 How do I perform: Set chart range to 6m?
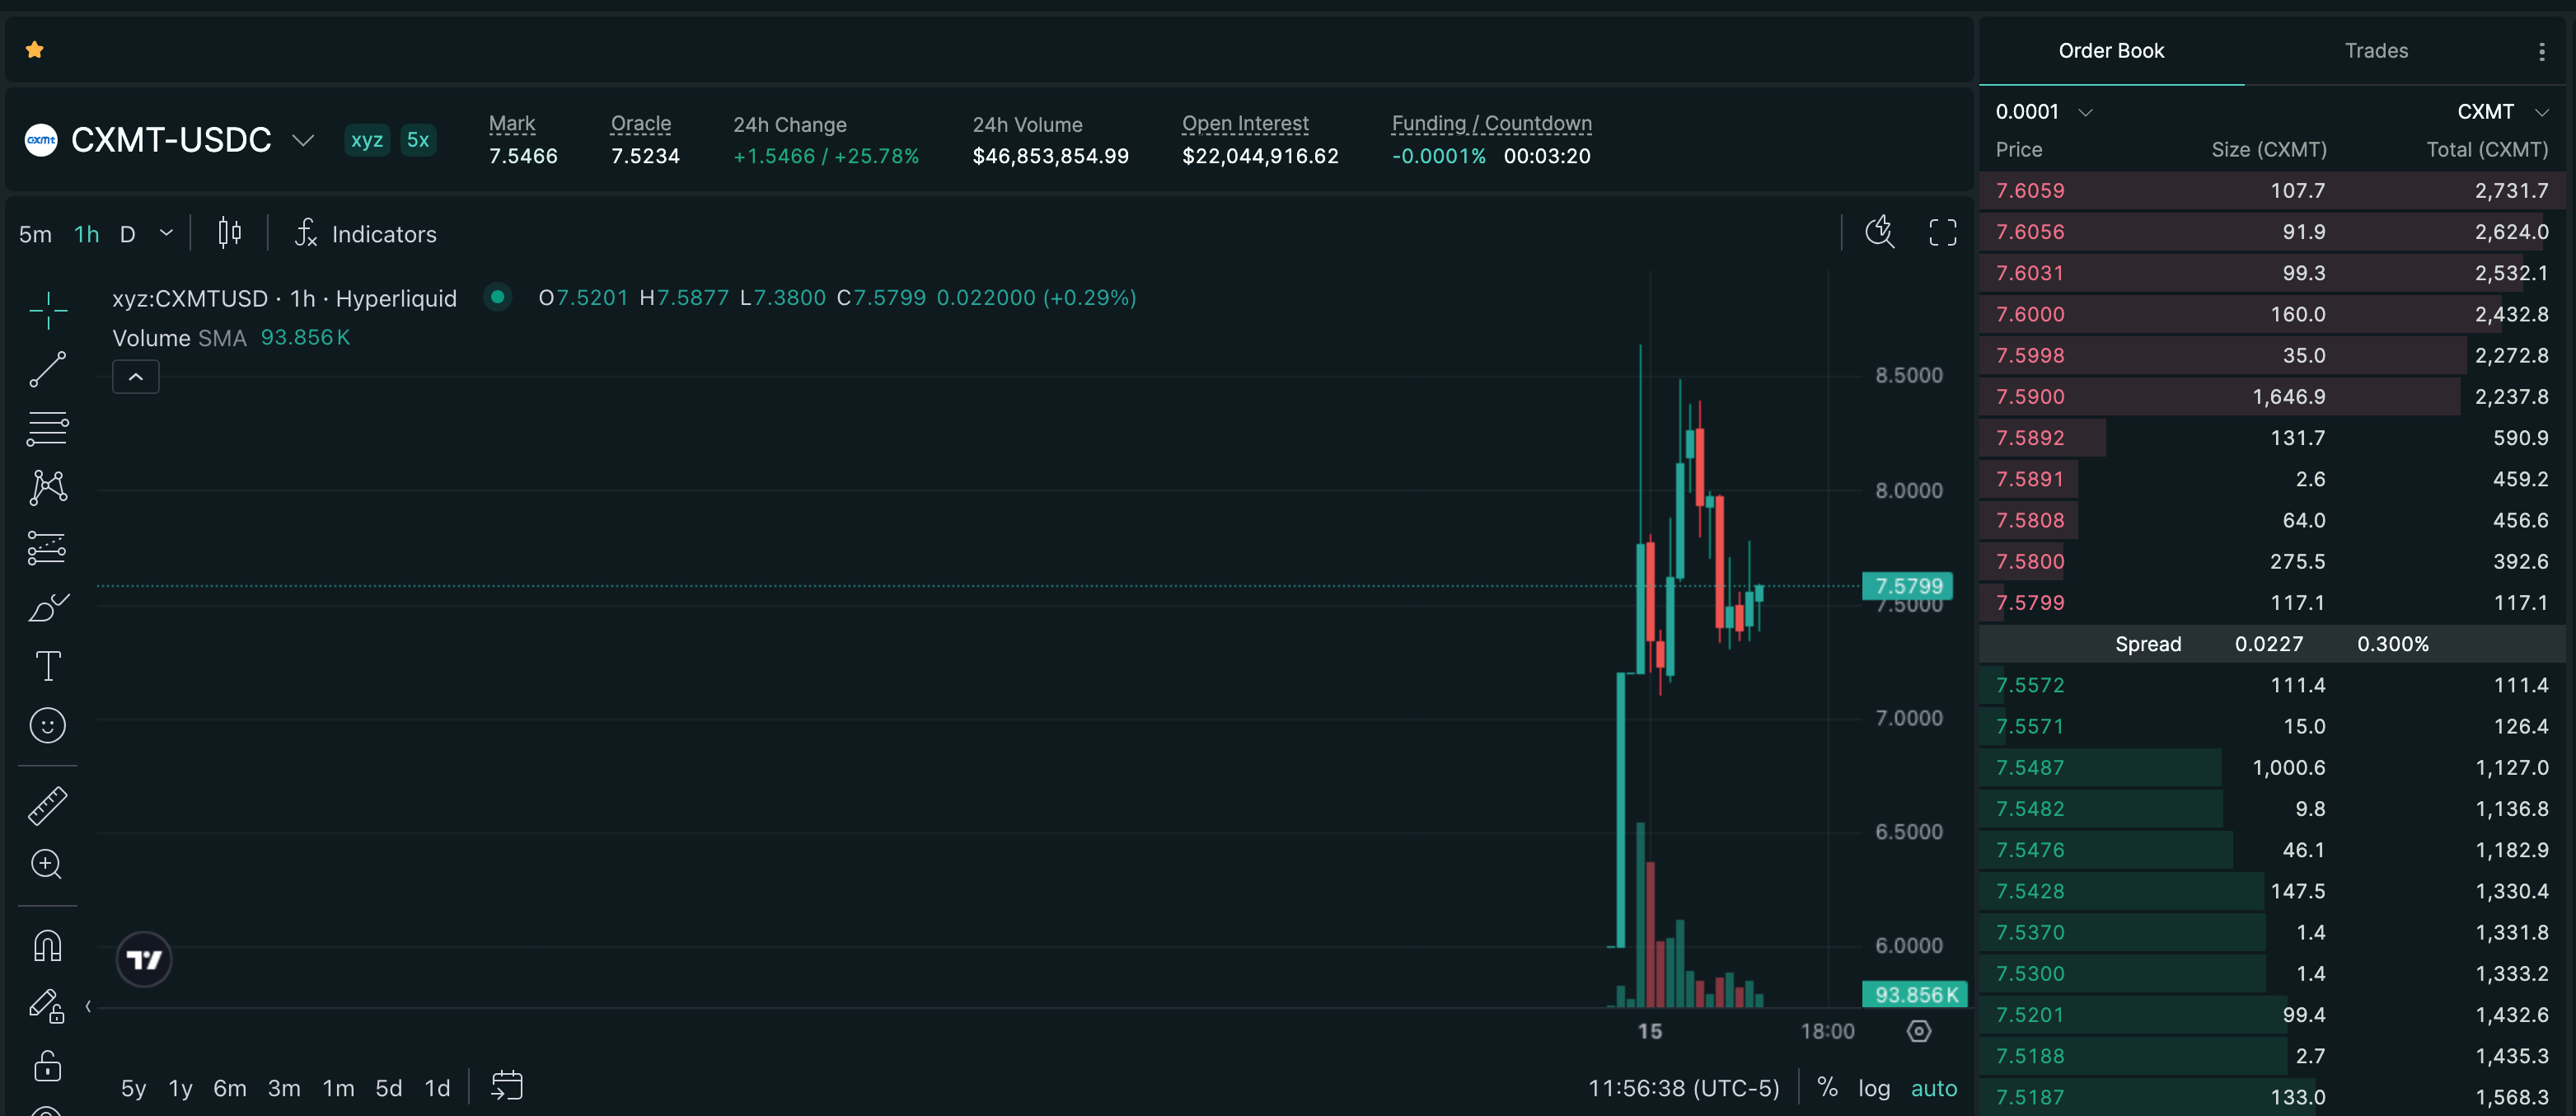point(230,1088)
